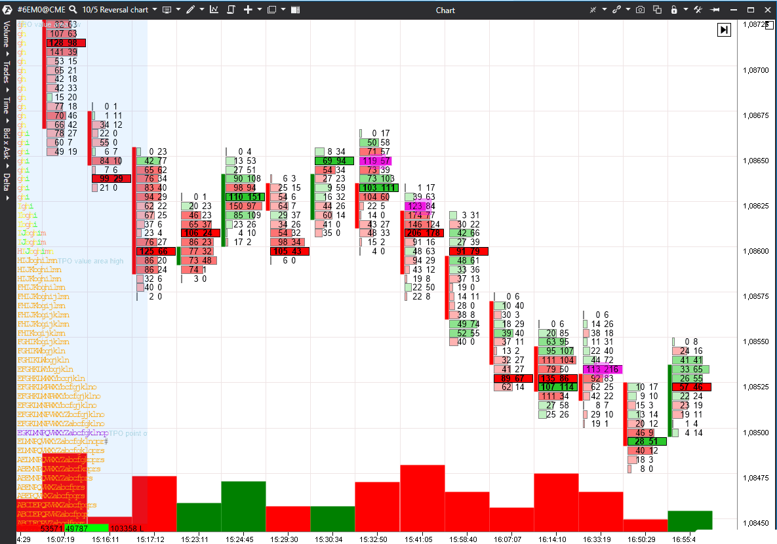Click the go-to-latest-bar button
The width and height of the screenshot is (777, 544).
pos(724,29)
